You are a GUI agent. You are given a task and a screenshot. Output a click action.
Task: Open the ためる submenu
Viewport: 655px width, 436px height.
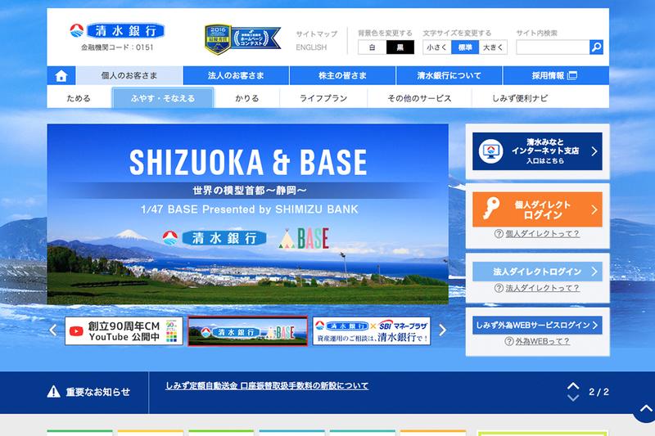click(79, 98)
